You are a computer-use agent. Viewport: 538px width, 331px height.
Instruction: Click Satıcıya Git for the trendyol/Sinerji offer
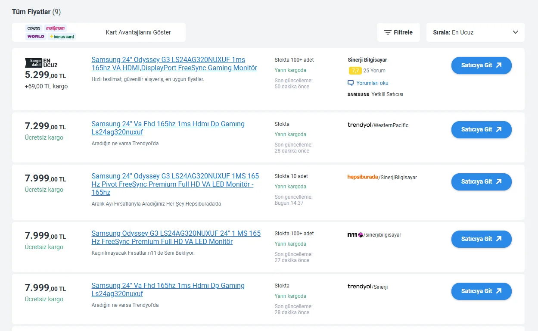pos(482,291)
